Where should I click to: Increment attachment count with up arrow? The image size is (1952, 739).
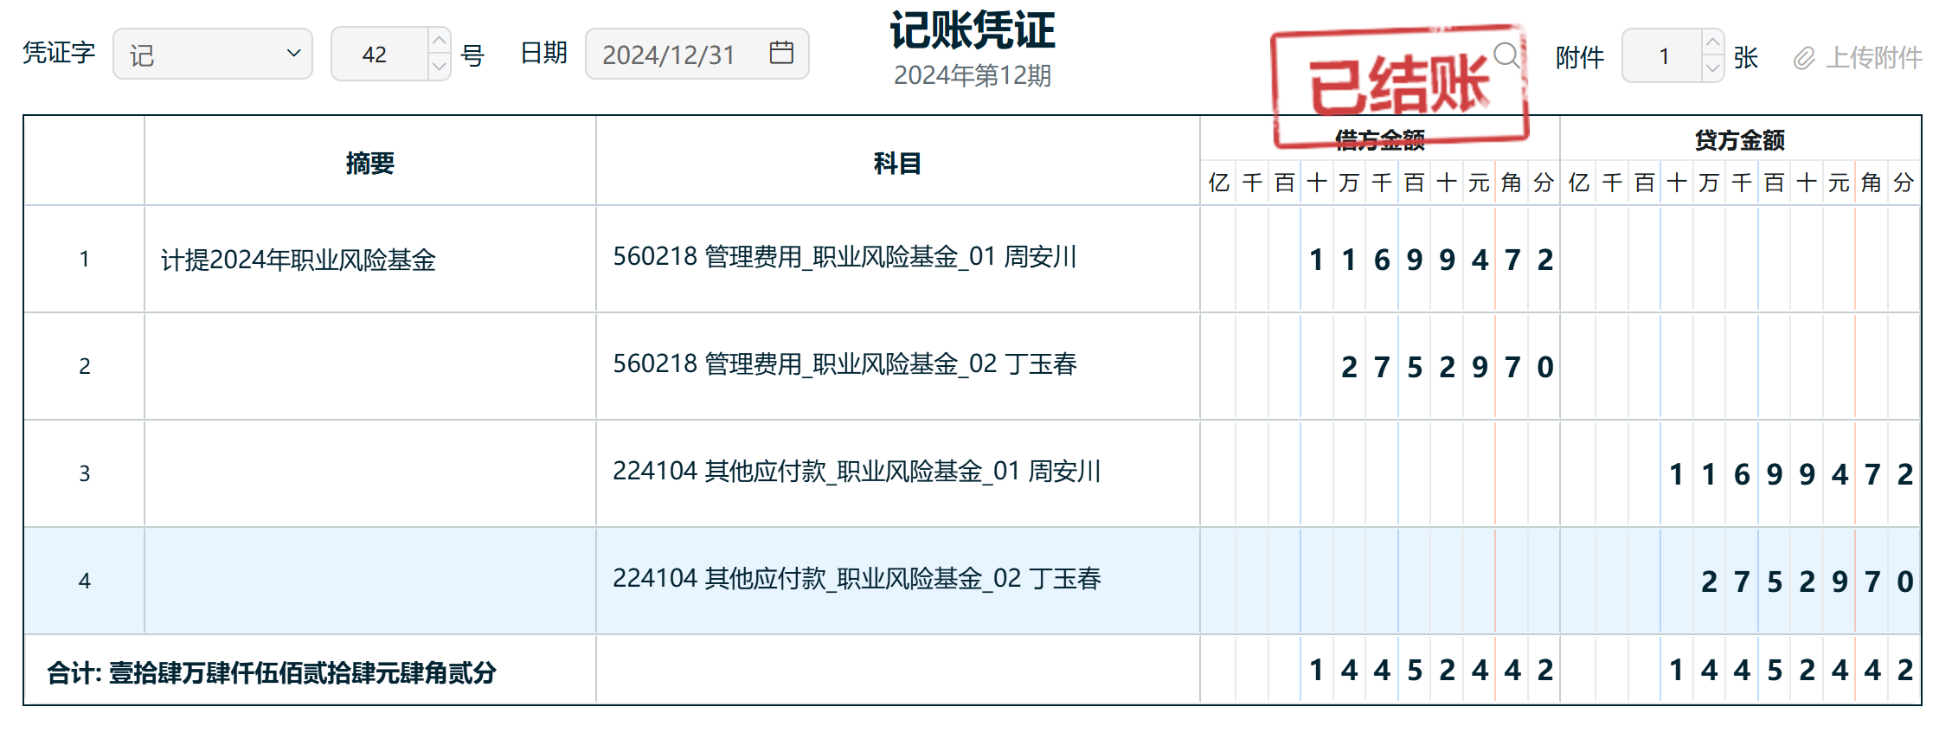pos(1712,42)
